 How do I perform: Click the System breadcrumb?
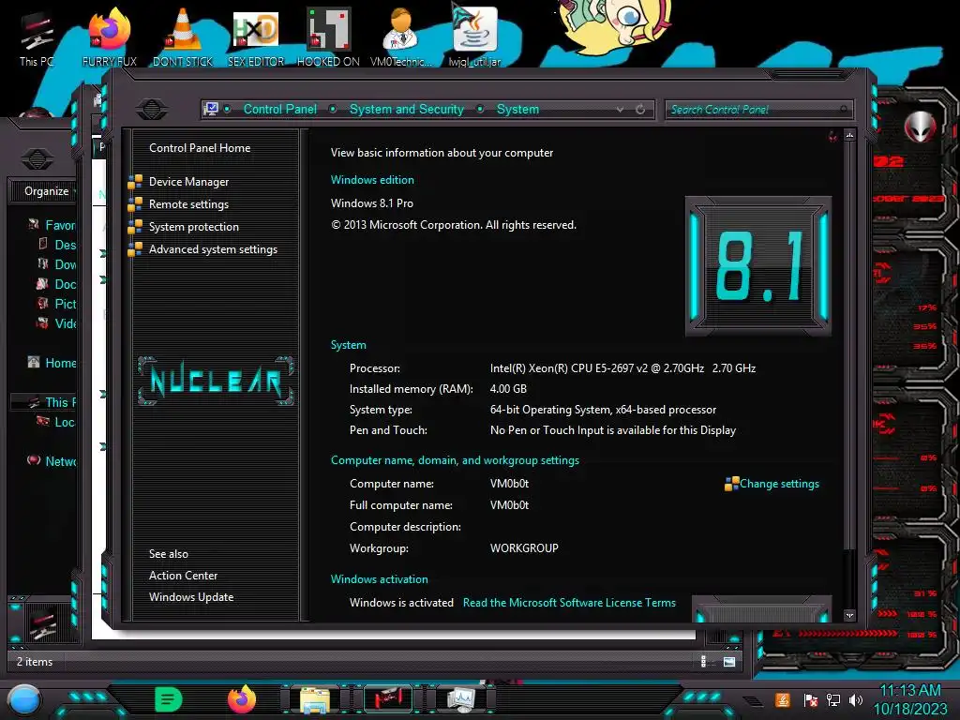(x=517, y=109)
